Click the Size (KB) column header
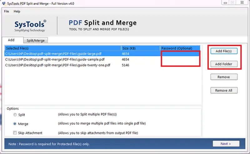 pyautogui.click(x=141, y=48)
